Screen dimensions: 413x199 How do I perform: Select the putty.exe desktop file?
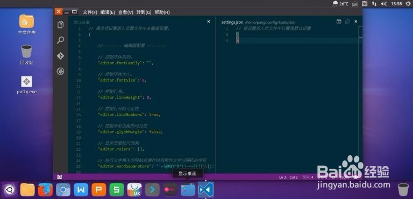pos(26,85)
